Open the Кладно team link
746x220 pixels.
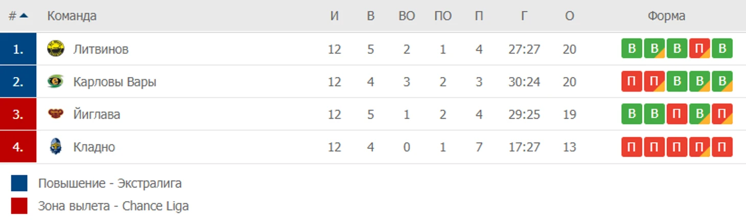(x=94, y=147)
